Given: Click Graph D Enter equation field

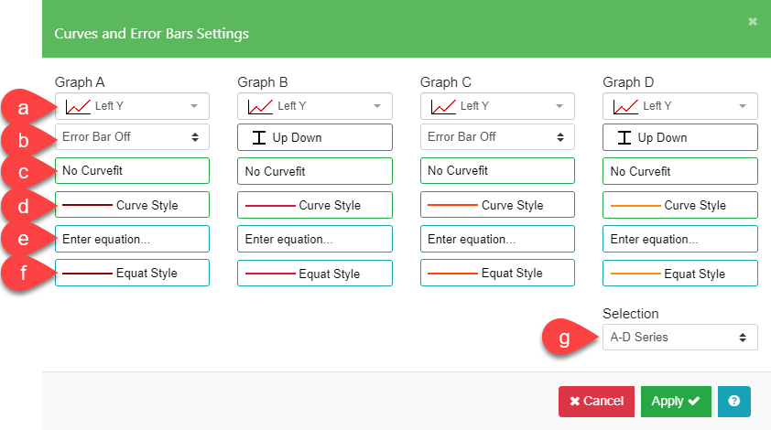Looking at the screenshot, I should coord(679,240).
